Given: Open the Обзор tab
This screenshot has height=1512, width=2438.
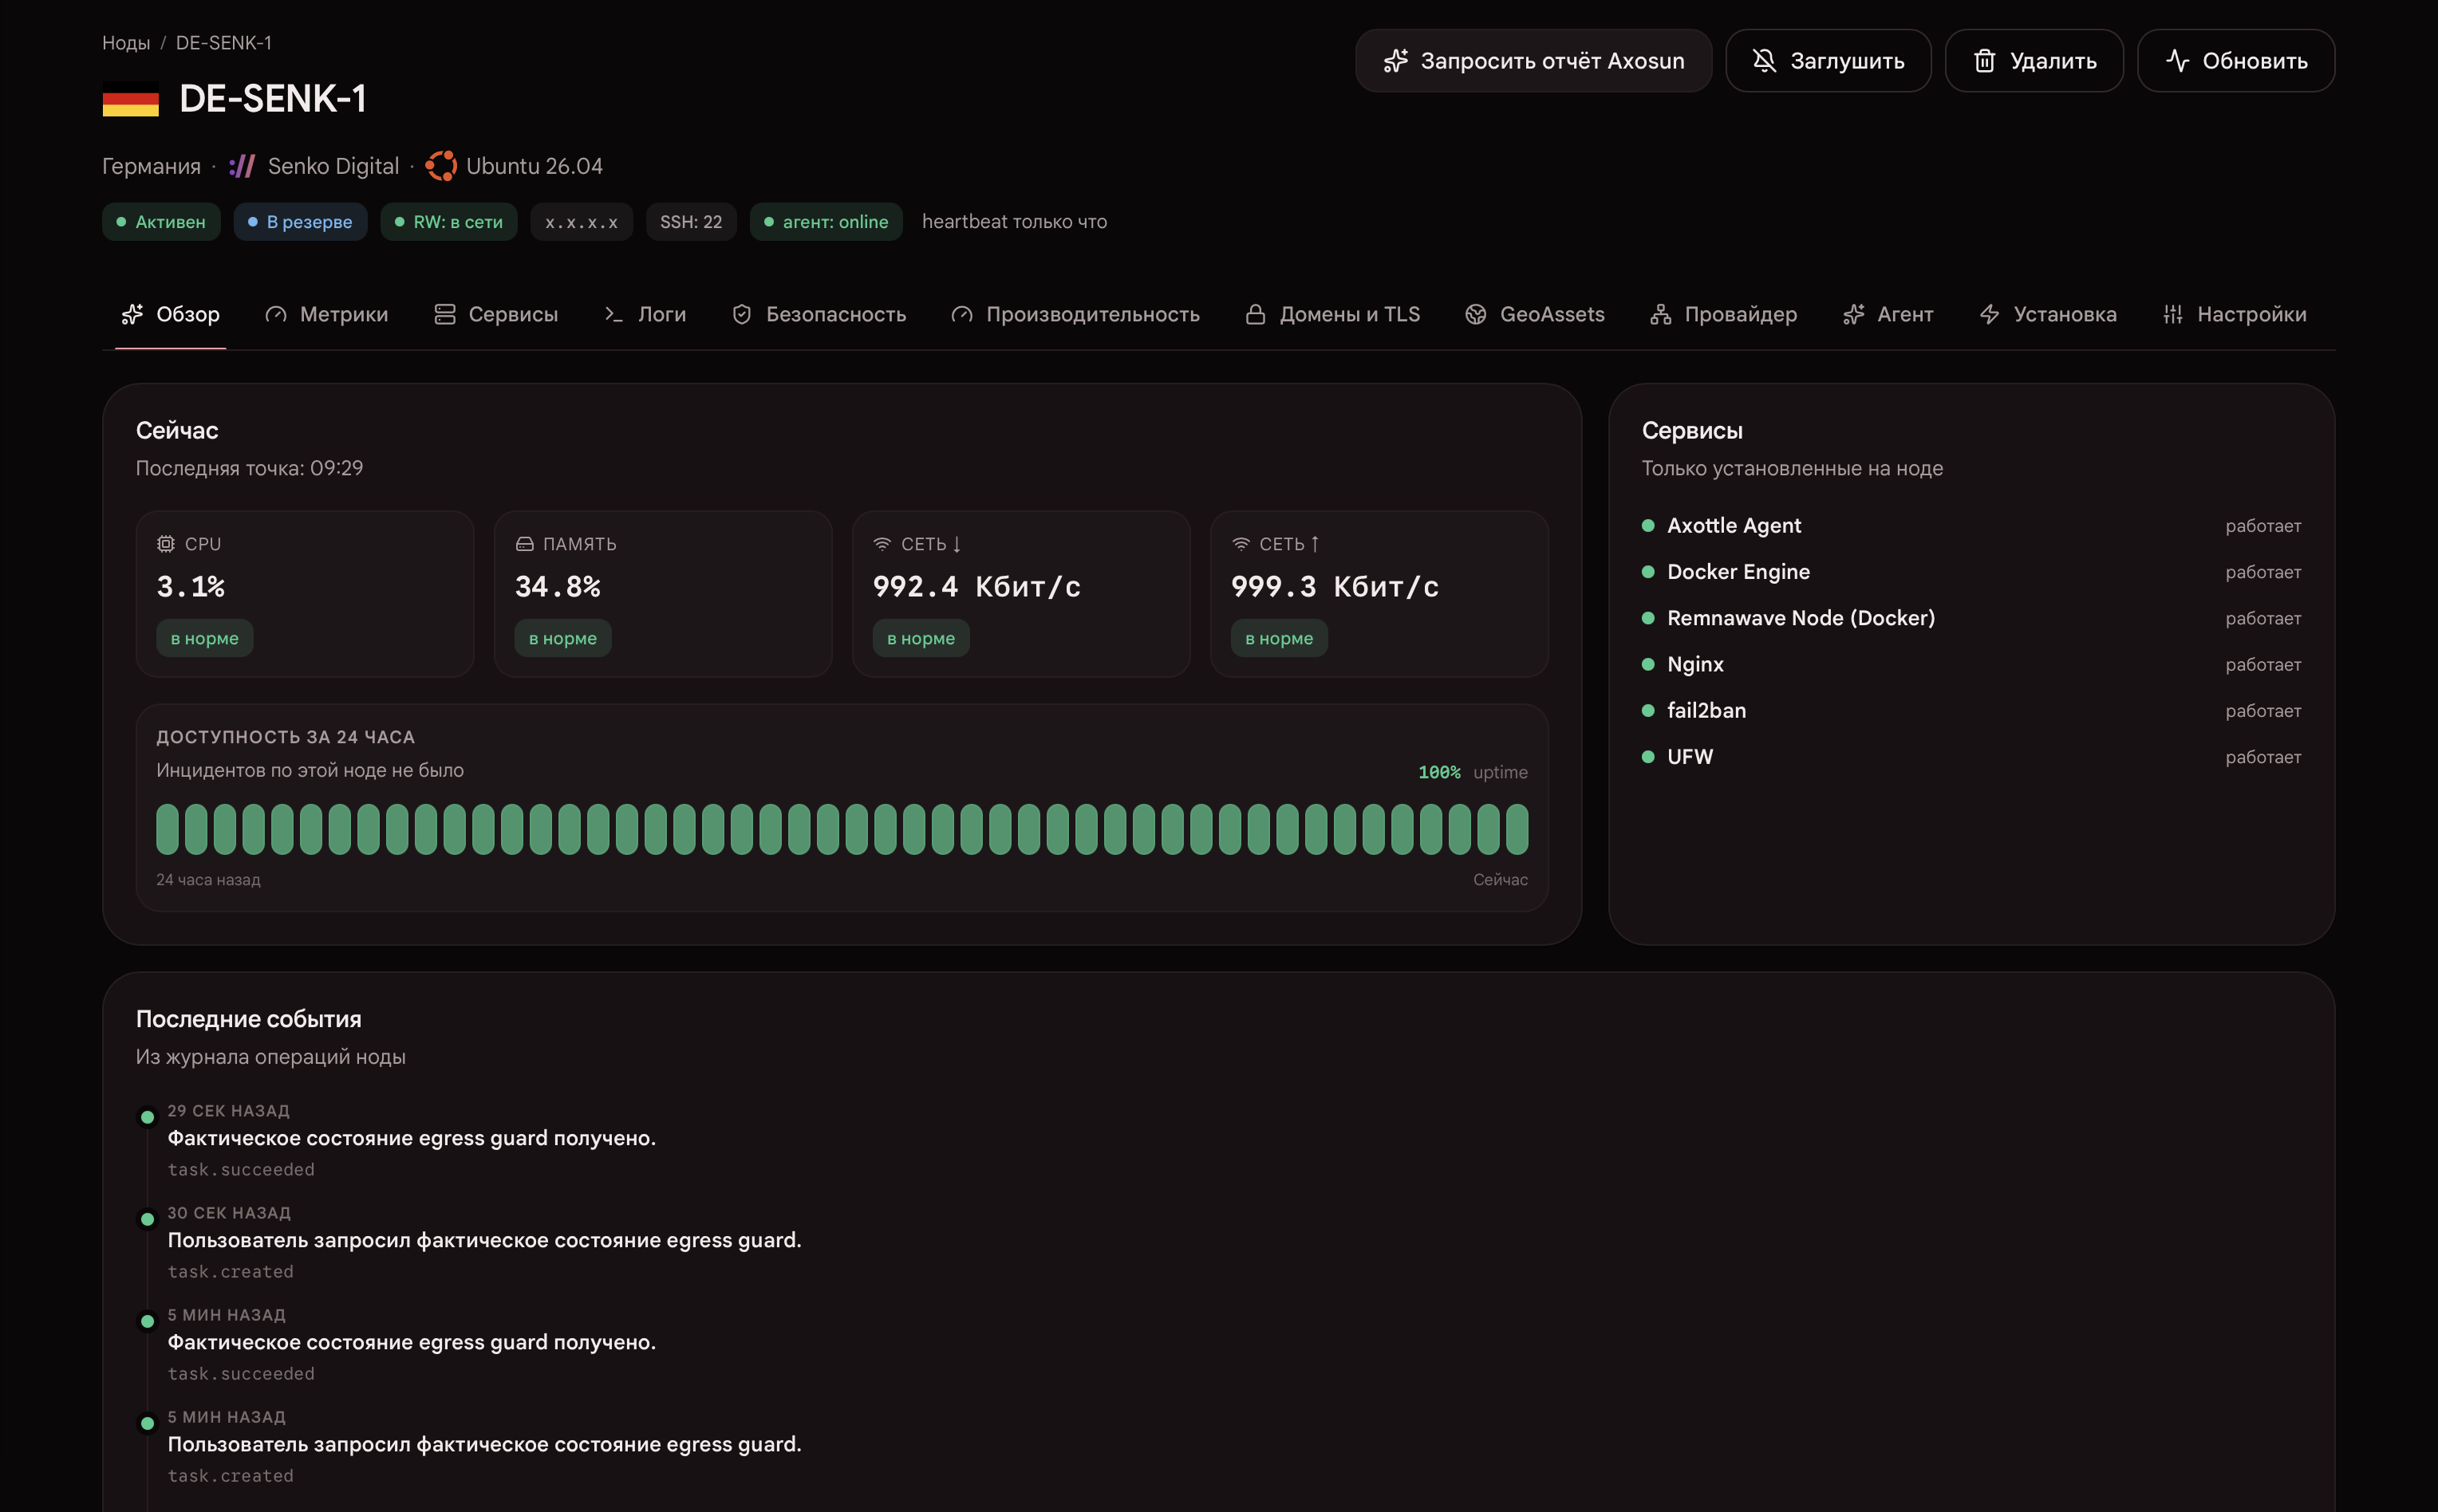Looking at the screenshot, I should (170, 314).
